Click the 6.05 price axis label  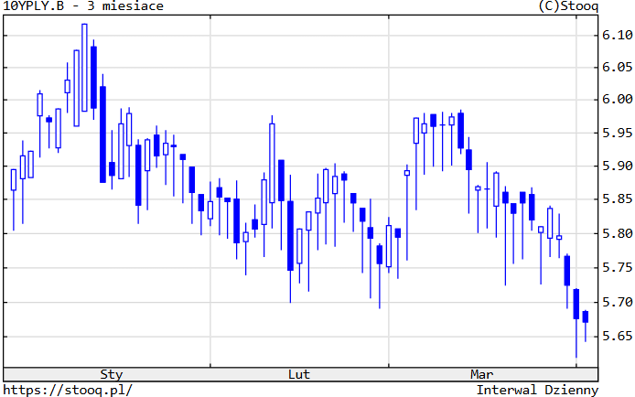tap(619, 68)
